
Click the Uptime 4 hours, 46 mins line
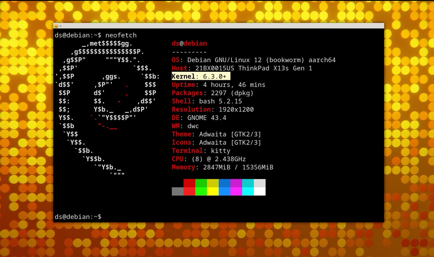point(218,85)
